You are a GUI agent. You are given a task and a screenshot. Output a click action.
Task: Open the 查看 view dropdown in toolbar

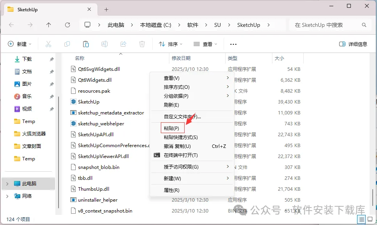pos(205,44)
